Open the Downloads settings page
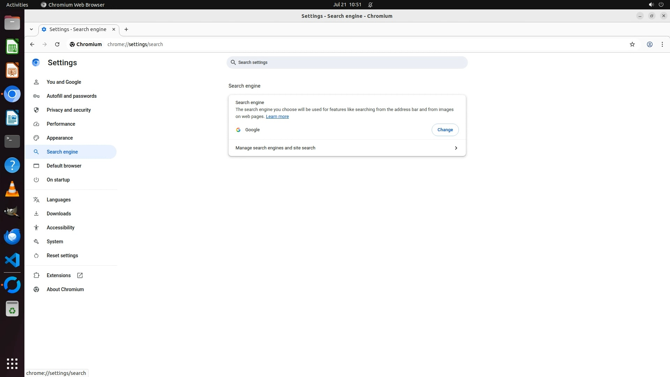Viewport: 670px width, 377px height. [59, 214]
